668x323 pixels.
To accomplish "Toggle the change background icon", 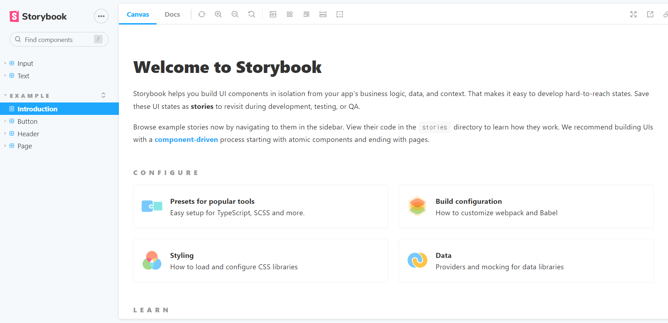I will tap(273, 14).
